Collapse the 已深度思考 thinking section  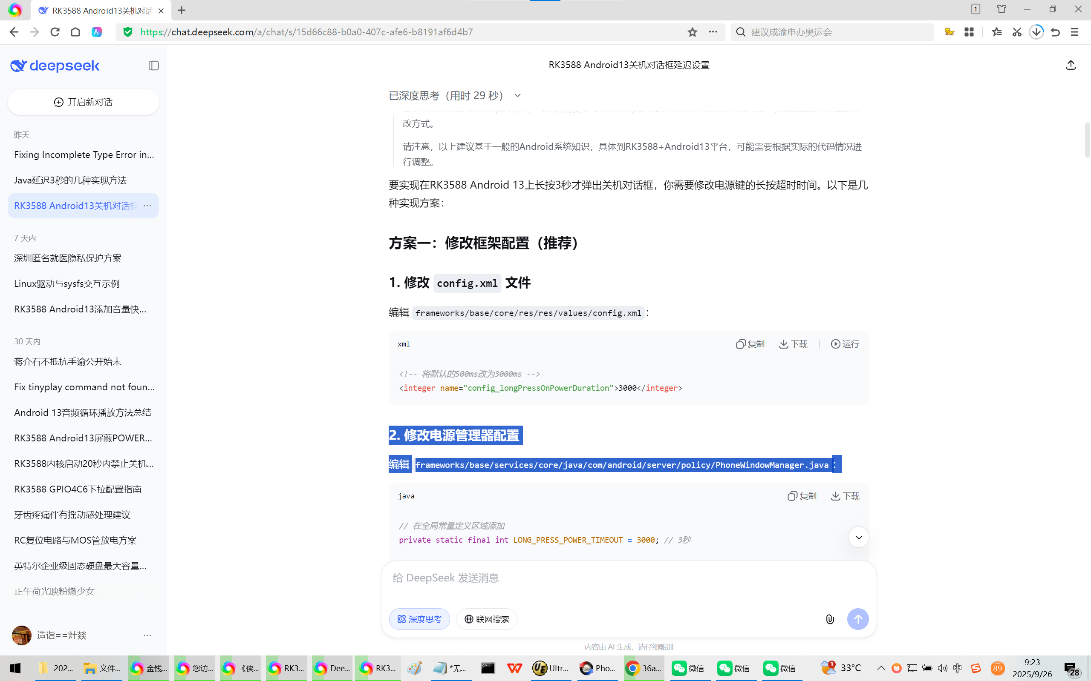517,95
